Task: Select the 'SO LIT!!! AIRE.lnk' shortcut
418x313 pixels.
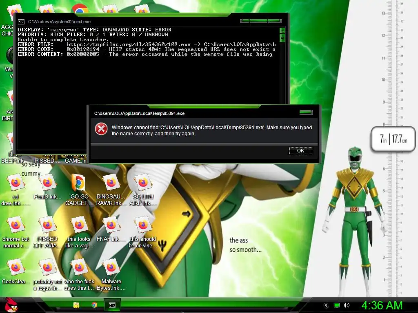Action: [143, 190]
